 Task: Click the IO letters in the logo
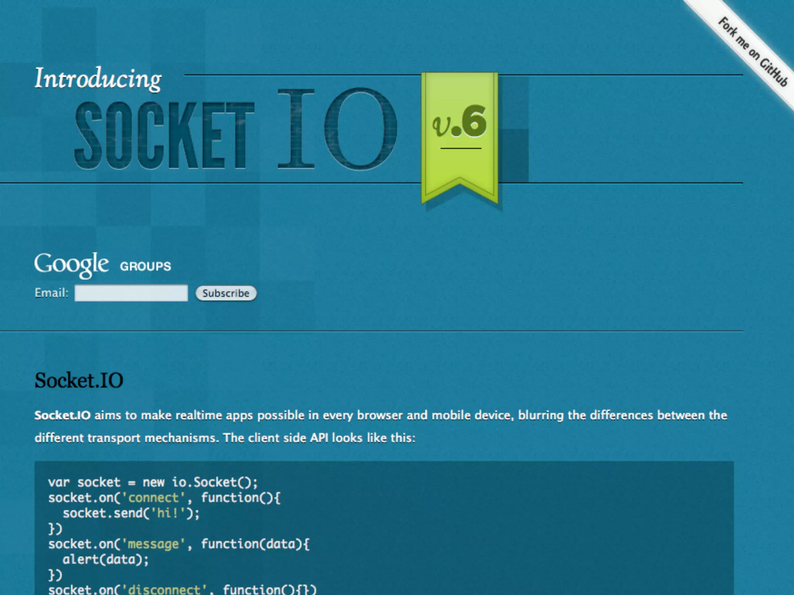coord(337,129)
